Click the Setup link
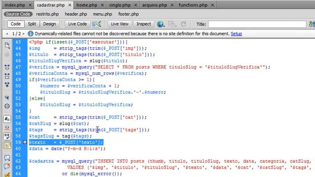 [236, 34]
